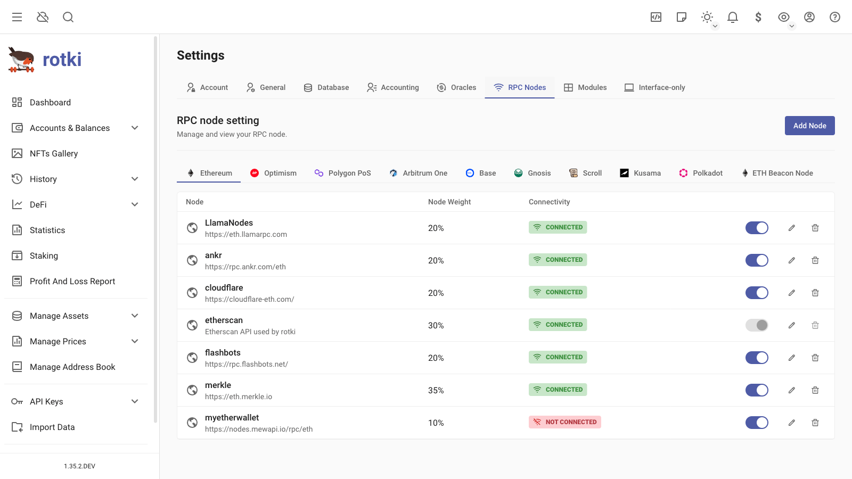Select the Arbitrum One chain tab

[x=418, y=173]
